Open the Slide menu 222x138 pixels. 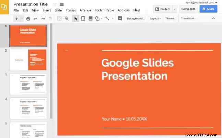58,10
